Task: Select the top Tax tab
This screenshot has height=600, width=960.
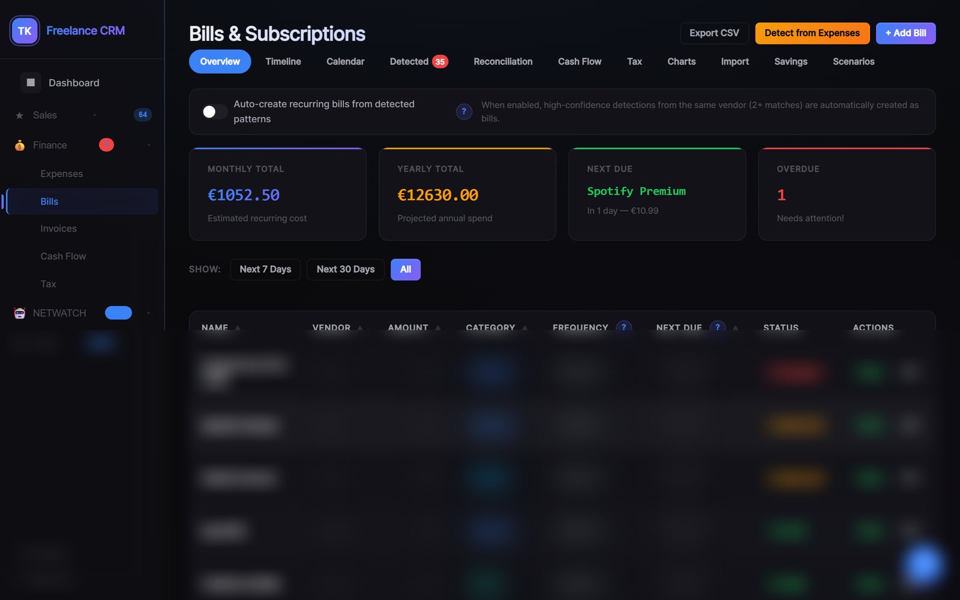Action: [x=634, y=62]
